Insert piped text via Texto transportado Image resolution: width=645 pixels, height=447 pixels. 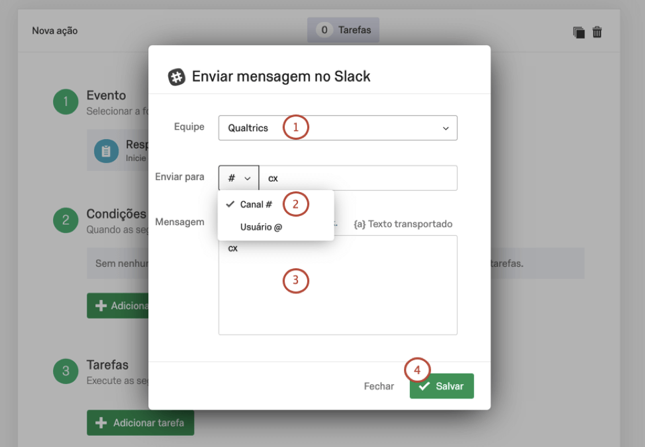(403, 224)
